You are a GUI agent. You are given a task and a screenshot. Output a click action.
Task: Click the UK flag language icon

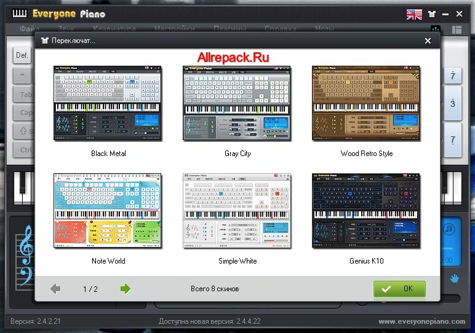[x=414, y=14]
